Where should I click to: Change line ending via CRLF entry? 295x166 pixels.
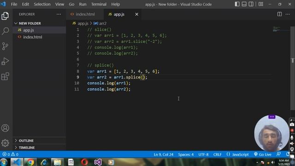tap(217, 154)
